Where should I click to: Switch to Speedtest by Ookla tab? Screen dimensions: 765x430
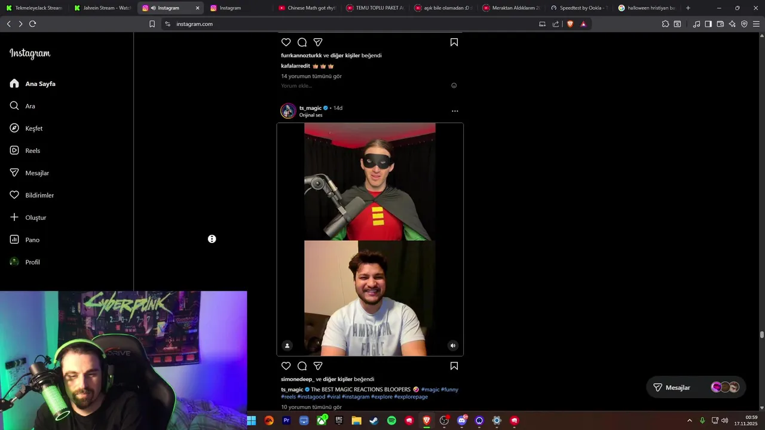579,8
